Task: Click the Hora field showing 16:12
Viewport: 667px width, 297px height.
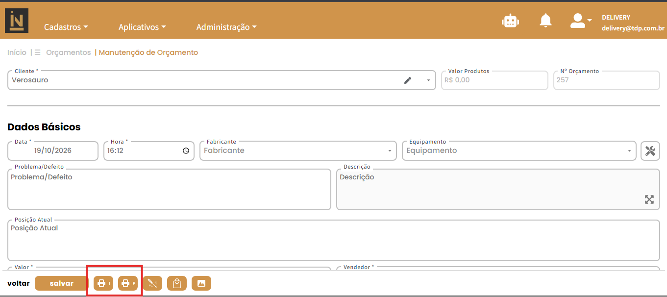Action: (149, 151)
